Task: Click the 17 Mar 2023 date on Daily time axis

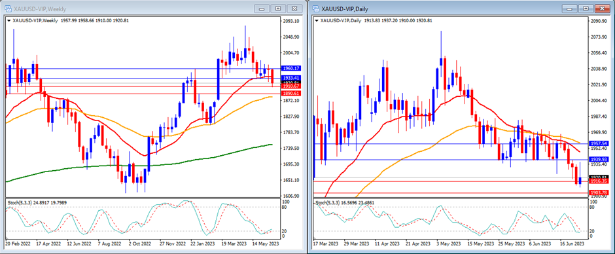Action: click(326, 244)
